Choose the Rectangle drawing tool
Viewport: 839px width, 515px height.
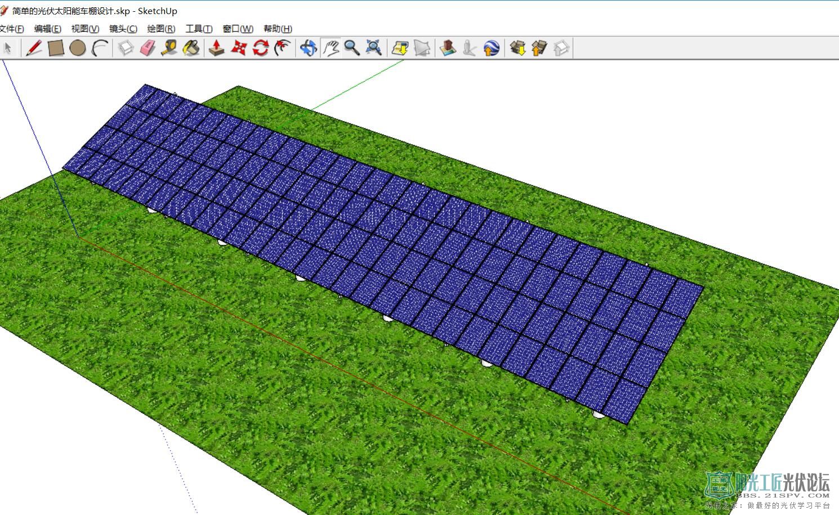(x=56, y=48)
